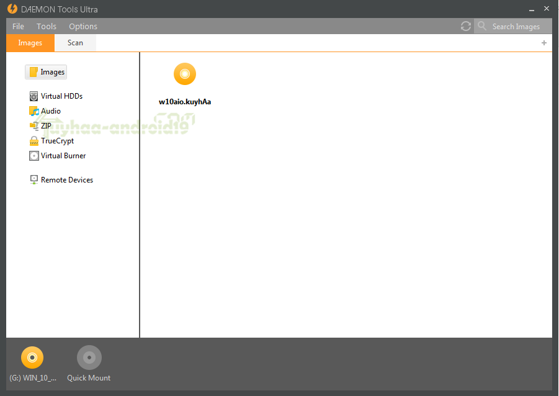Viewport: 559px width, 396px height.
Task: Click the Virtual HDDs drive icon
Action: click(x=34, y=96)
